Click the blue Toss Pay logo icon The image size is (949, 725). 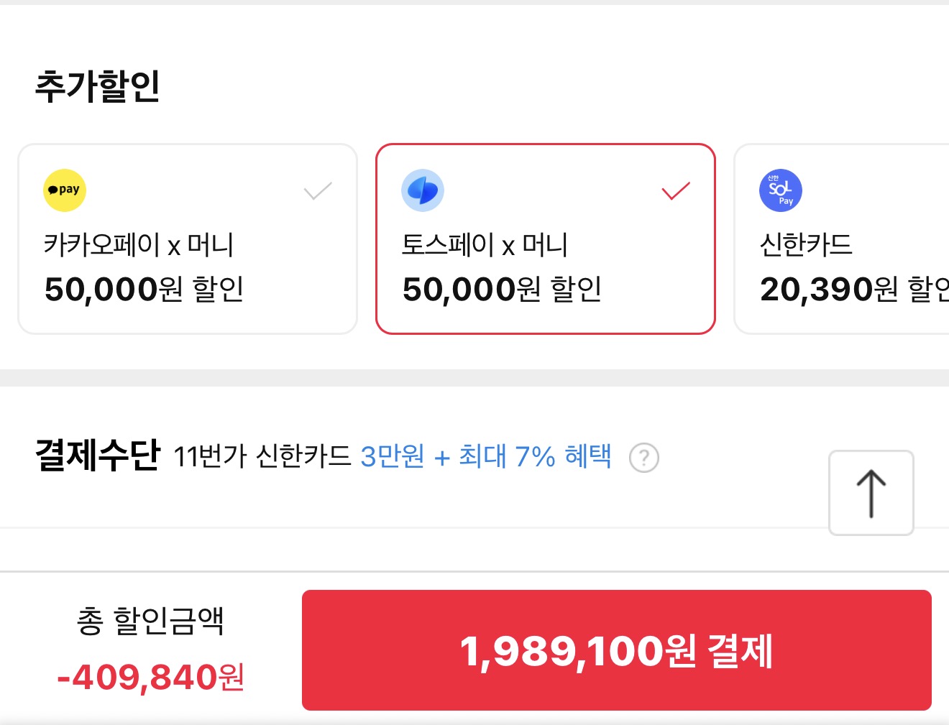pyautogui.click(x=423, y=190)
